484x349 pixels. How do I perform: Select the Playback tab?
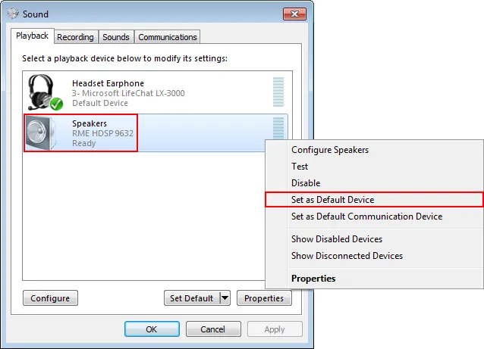pos(33,36)
